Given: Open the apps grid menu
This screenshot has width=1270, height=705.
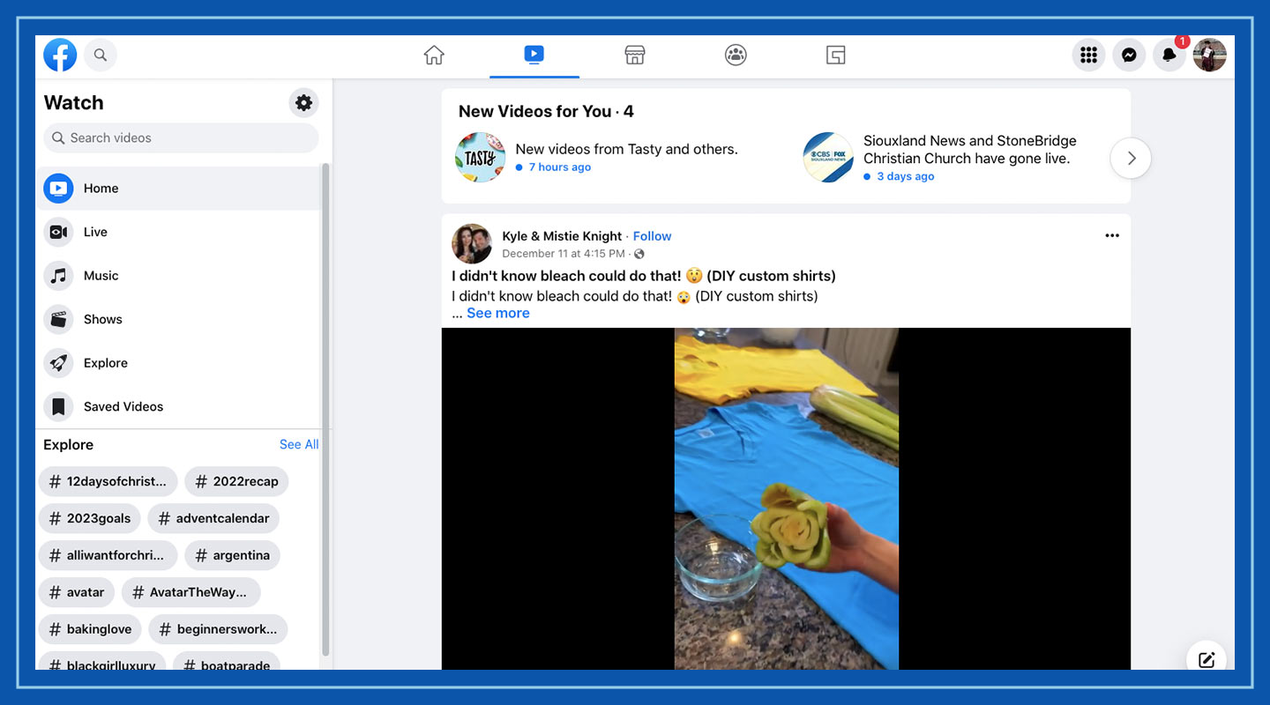Looking at the screenshot, I should [1088, 55].
